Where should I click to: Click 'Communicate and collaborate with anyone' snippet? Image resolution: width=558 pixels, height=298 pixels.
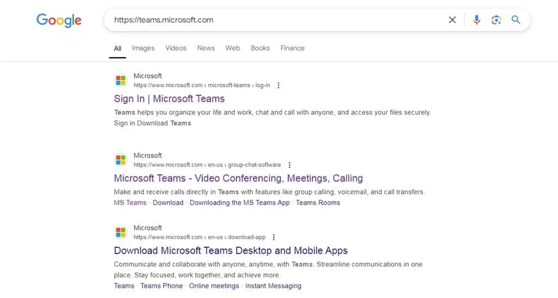[268, 270]
